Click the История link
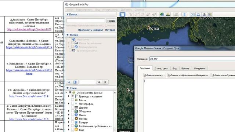Viewport: 235px width, 132px height. (x=110, y=30)
